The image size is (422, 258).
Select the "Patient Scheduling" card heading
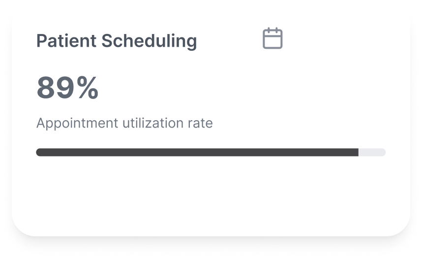tap(117, 41)
